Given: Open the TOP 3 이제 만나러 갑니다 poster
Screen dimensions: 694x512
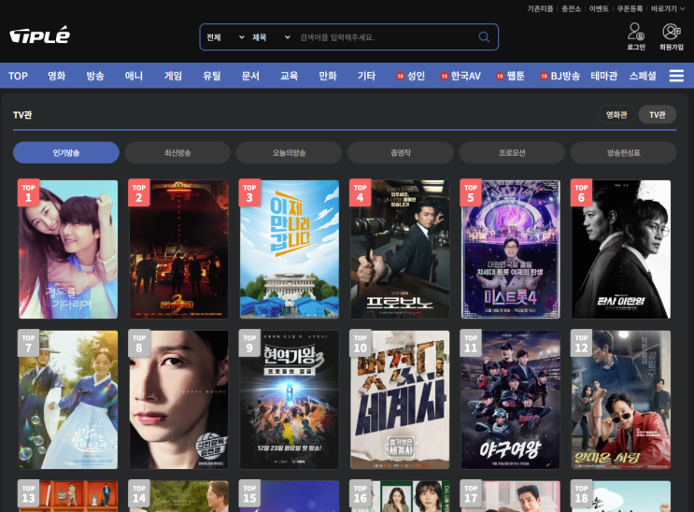Looking at the screenshot, I should pyautogui.click(x=290, y=249).
